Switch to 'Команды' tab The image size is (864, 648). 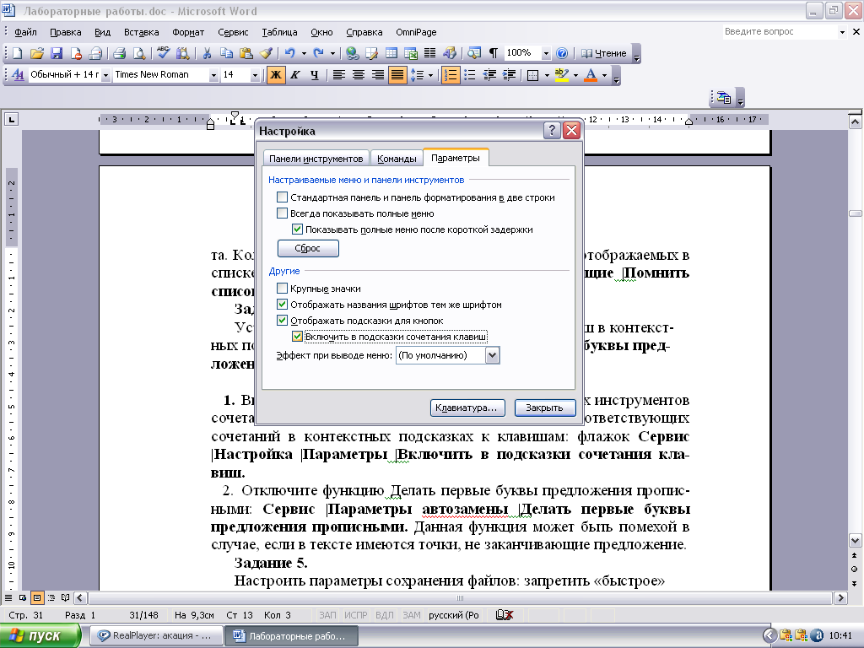397,159
